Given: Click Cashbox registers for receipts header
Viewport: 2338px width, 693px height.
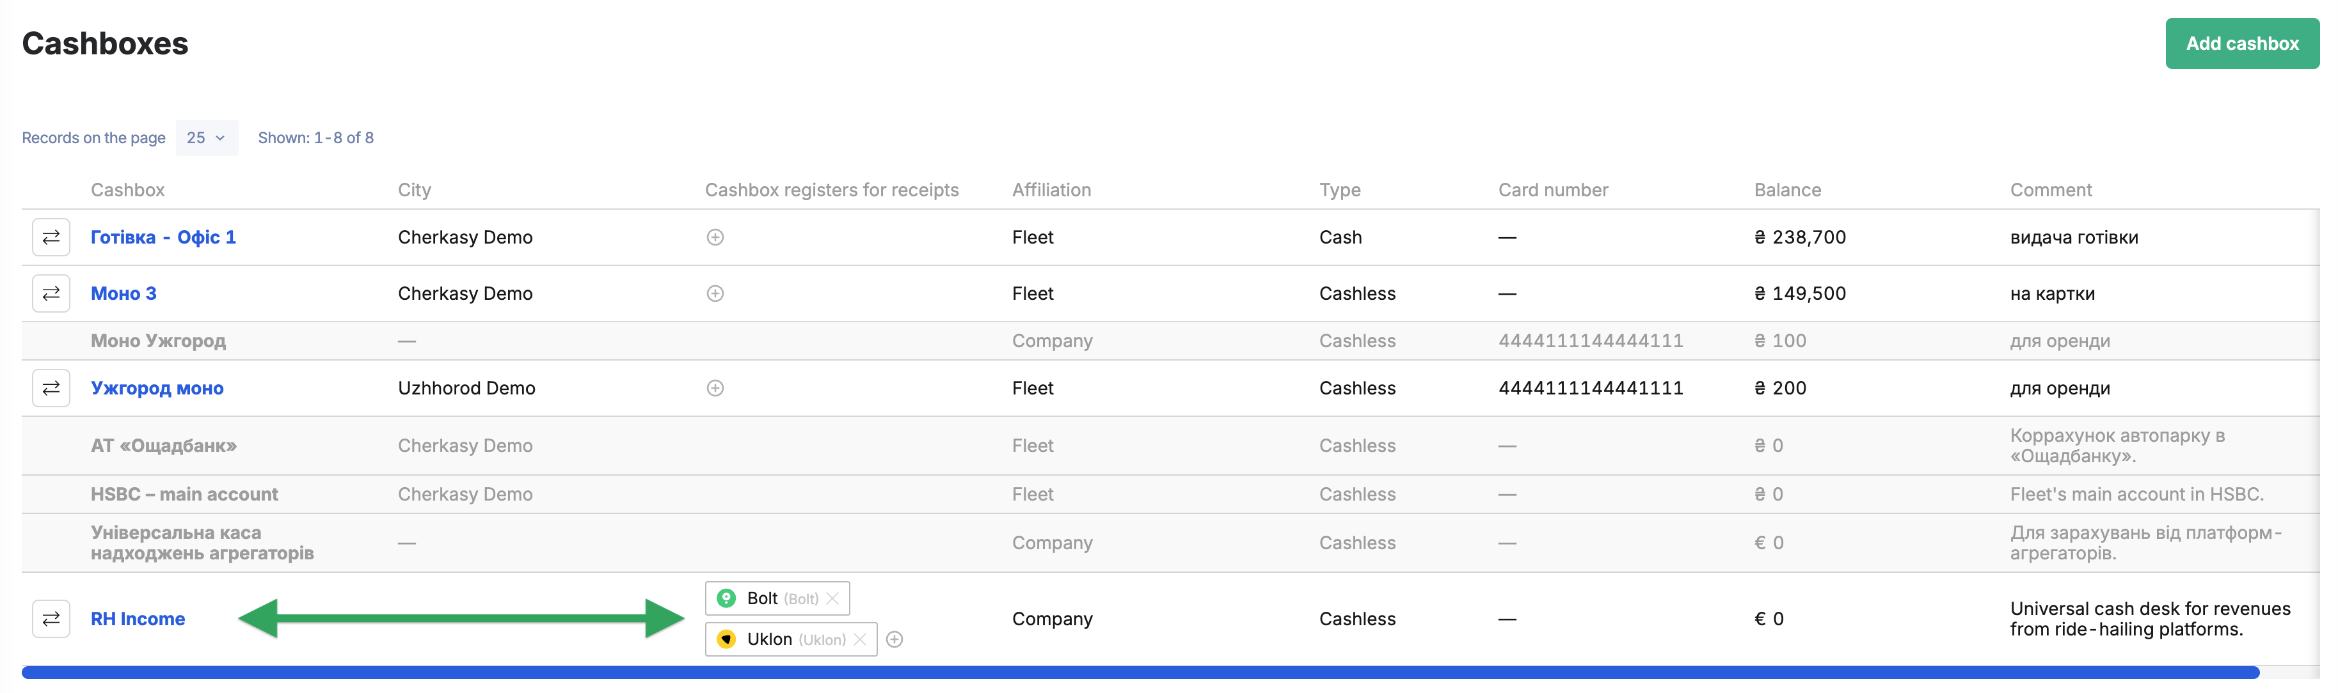Looking at the screenshot, I should click(831, 190).
